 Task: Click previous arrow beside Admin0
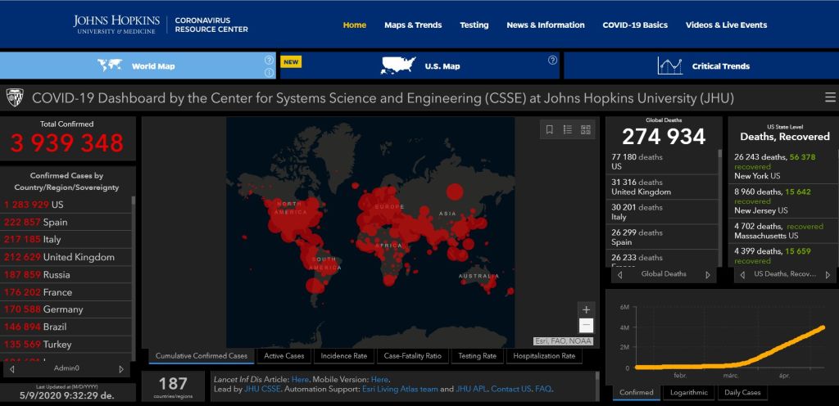12,368
